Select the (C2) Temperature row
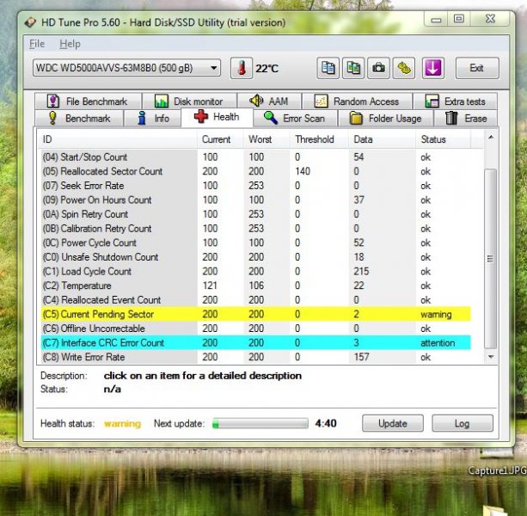Screen dimensions: 527x516 [255, 286]
